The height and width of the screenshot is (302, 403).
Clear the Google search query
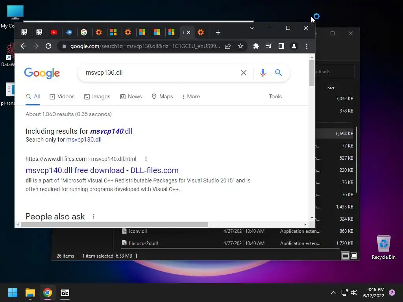click(x=244, y=73)
